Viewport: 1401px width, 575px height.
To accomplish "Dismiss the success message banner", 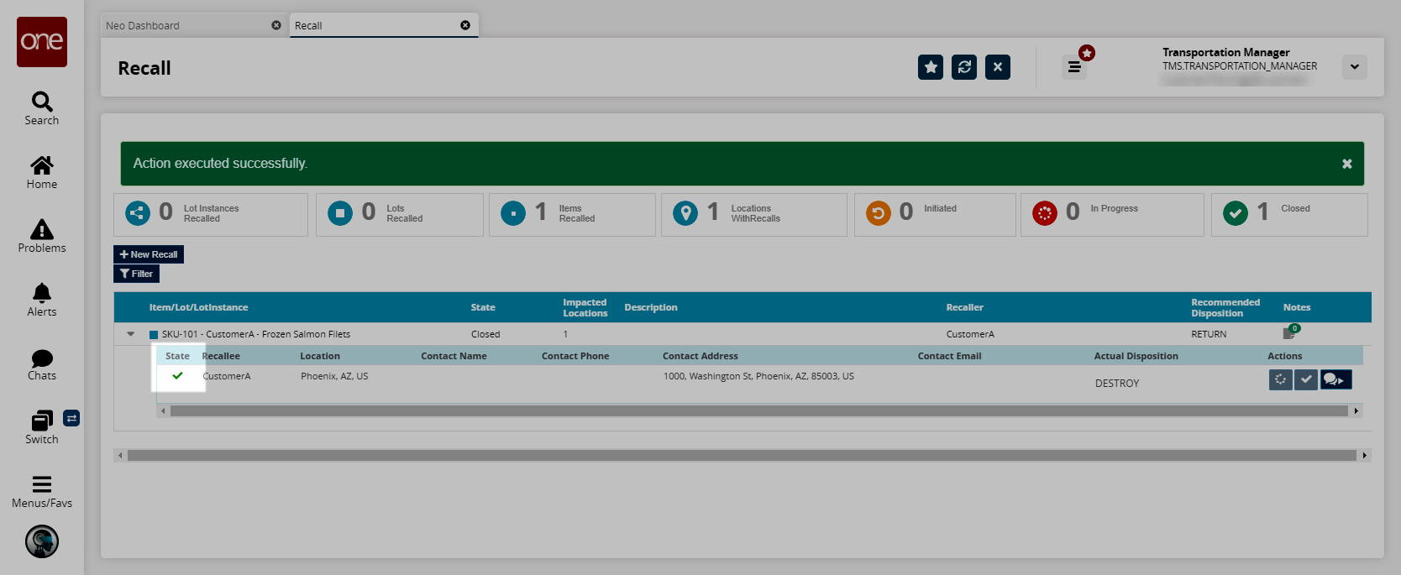I will [1347, 164].
